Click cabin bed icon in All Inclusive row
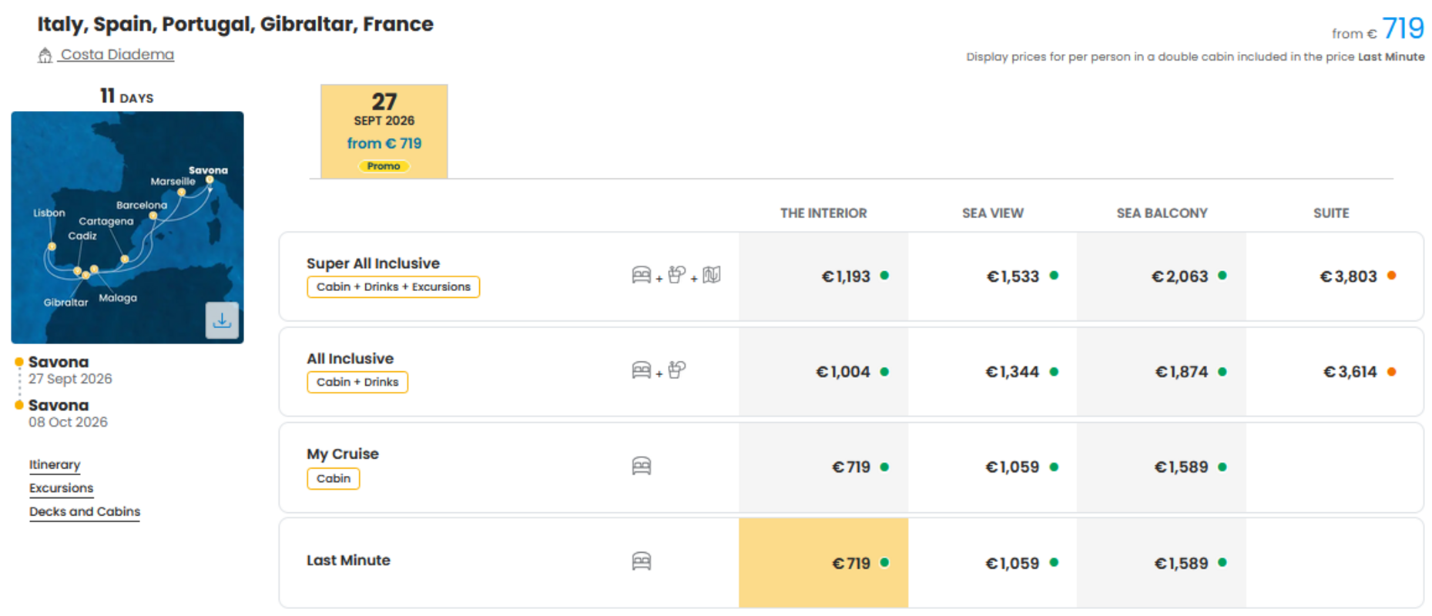Viewport: 1432px width, 616px height. coord(641,370)
